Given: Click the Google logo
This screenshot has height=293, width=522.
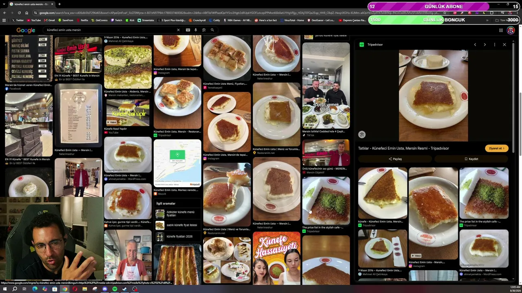Looking at the screenshot, I should 26,30.
